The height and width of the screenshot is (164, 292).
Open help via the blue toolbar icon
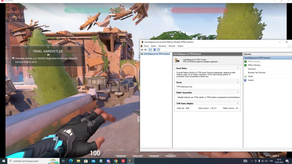[x=155, y=50]
